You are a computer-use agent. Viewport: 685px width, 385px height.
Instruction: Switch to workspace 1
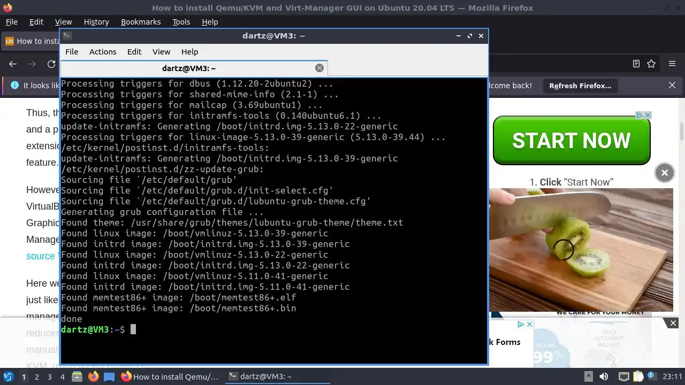pos(24,377)
